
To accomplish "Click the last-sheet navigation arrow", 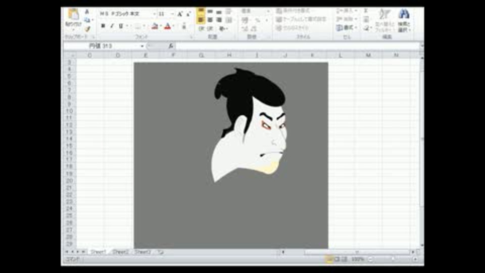I will tap(83, 252).
